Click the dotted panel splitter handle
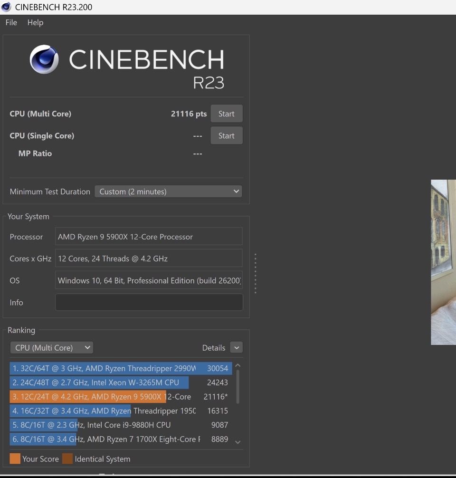 [256, 273]
